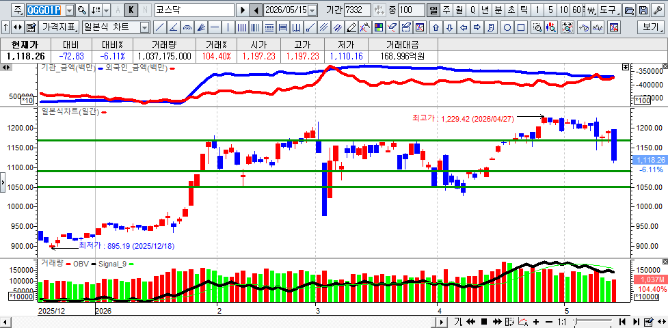668x328 pixels.
Task: Click the 기간 7332 period input field
Action: pos(357,10)
